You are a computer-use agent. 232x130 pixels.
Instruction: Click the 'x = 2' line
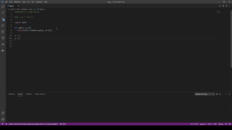[x=17, y=36]
